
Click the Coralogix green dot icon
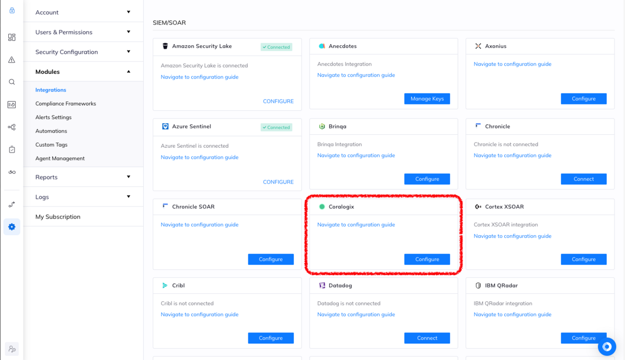point(322,207)
